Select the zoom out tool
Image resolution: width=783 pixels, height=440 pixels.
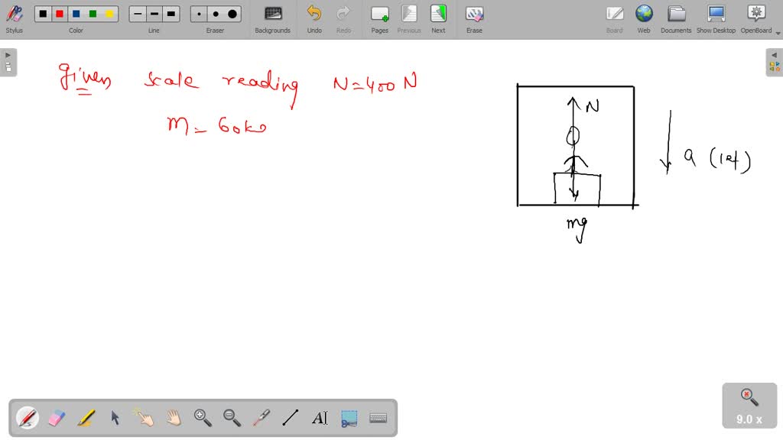tap(232, 418)
